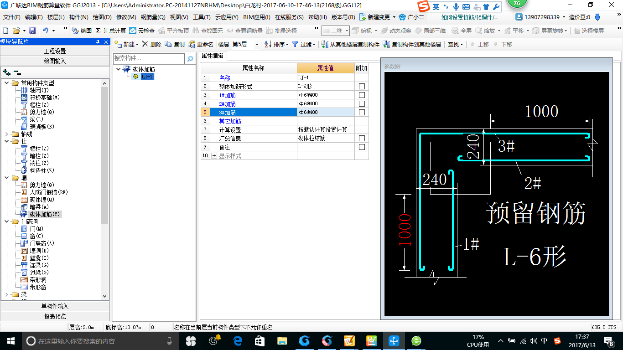Viewport: 623px width, 350px height.
Task: Click the new file icon
Action: pyautogui.click(x=5, y=31)
